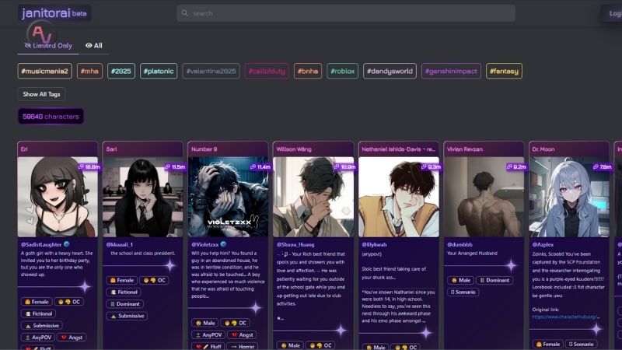
Task: Visit the @dumbbb creator profile
Action: pyautogui.click(x=460, y=244)
